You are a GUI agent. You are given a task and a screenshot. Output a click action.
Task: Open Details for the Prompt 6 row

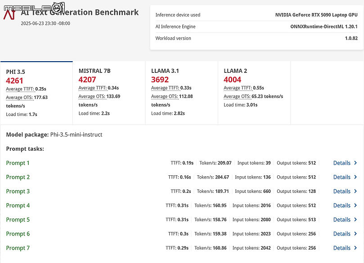coord(345,234)
